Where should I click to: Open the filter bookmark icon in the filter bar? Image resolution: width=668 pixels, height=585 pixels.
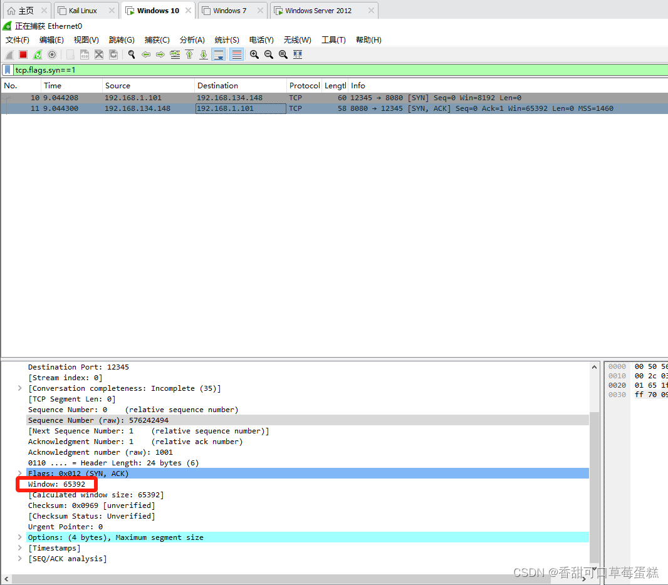point(8,70)
